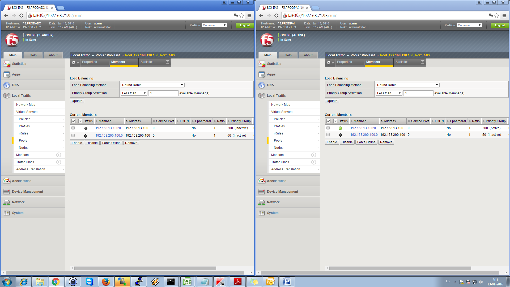Open Device Management icon in right window

[262, 192]
